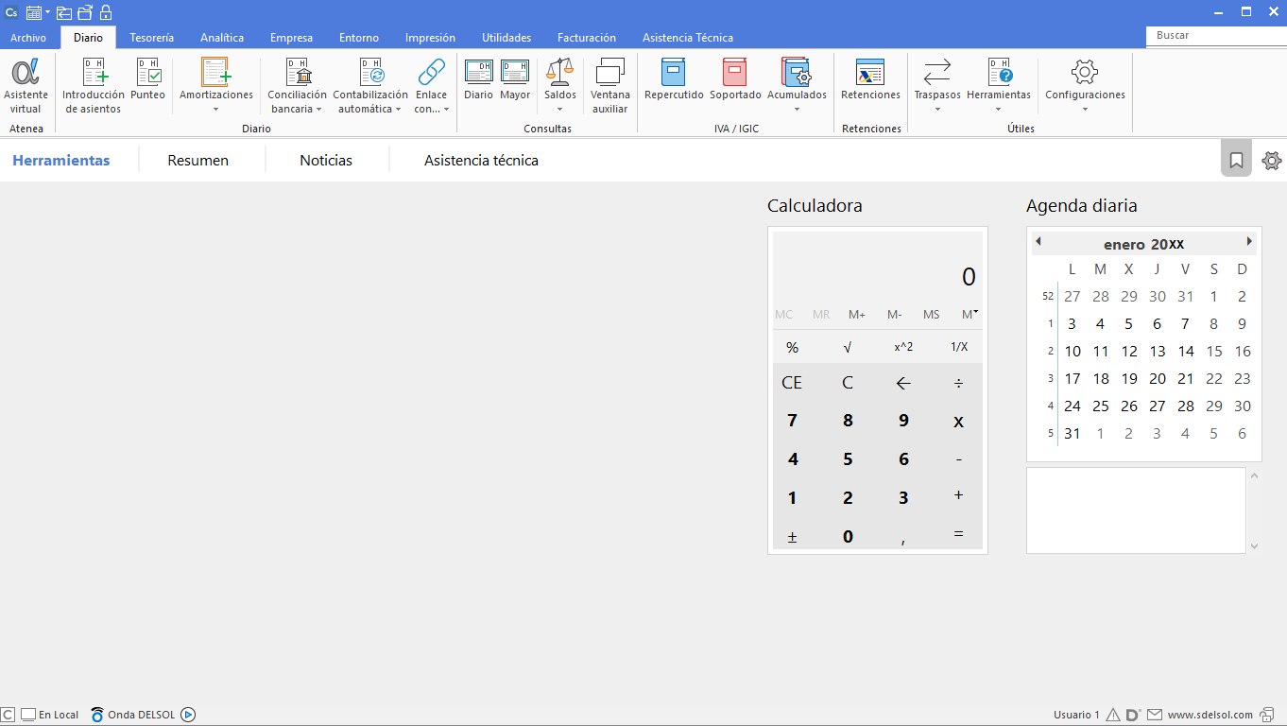The image size is (1287, 726).
Task: Click the En Local status indicator
Action: [50, 715]
